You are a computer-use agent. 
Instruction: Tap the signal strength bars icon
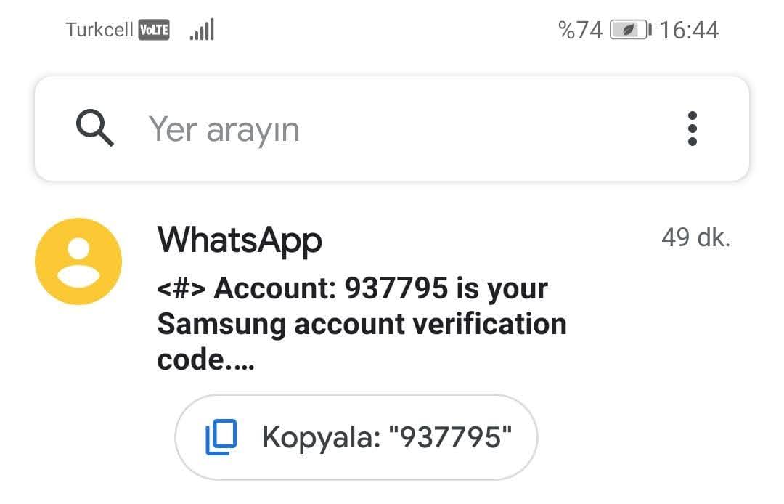coord(202,30)
